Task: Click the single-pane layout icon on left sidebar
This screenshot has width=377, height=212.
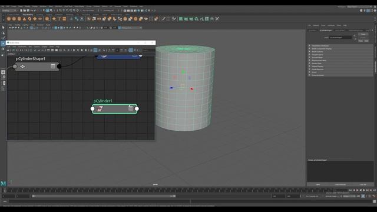Action: coord(3,72)
